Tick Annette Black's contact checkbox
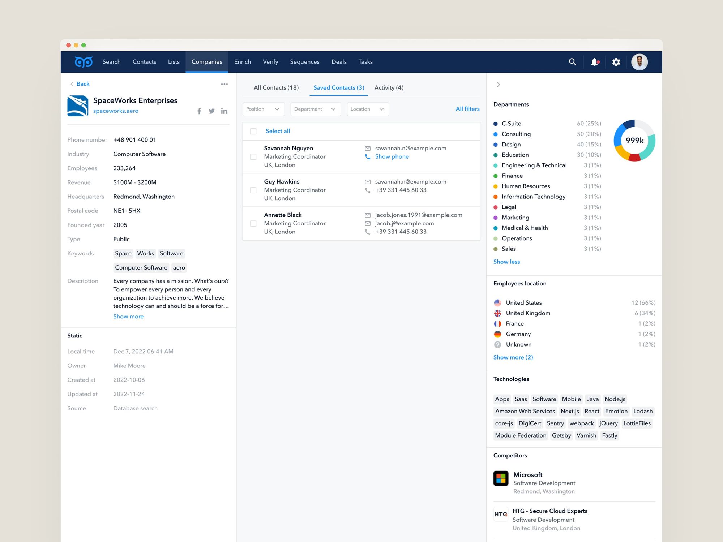 (253, 224)
